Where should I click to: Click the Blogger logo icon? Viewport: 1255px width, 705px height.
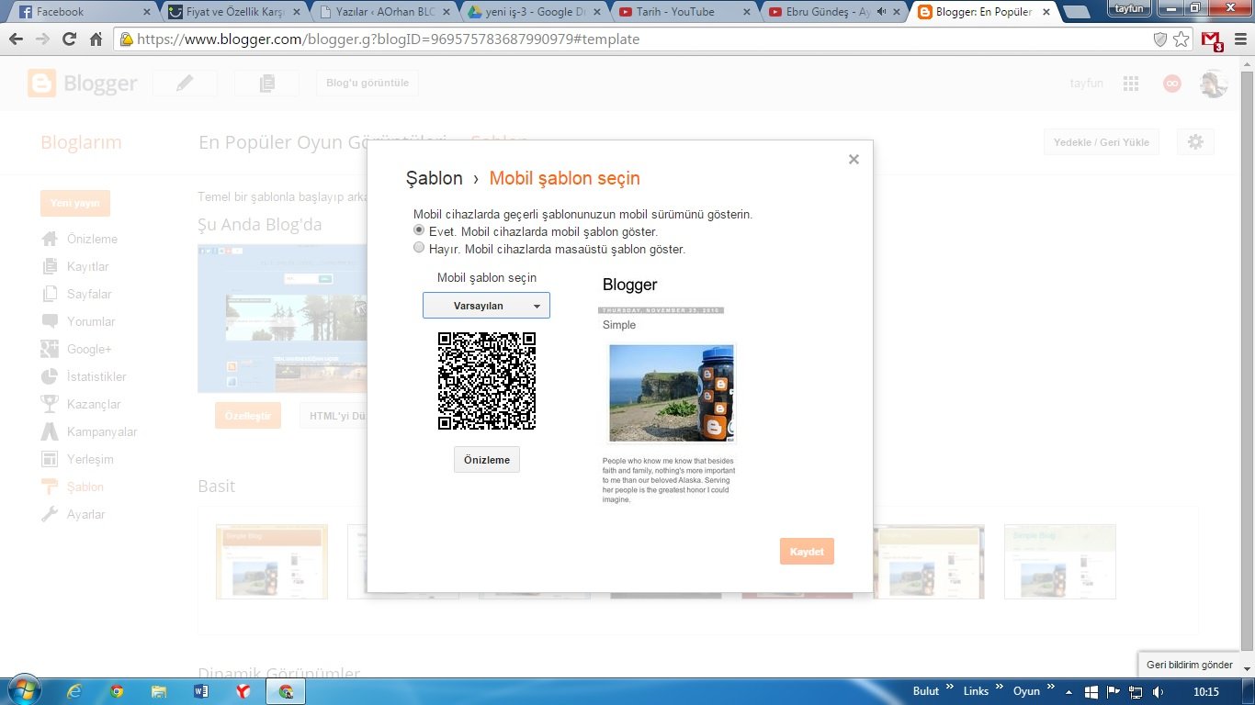[41, 84]
